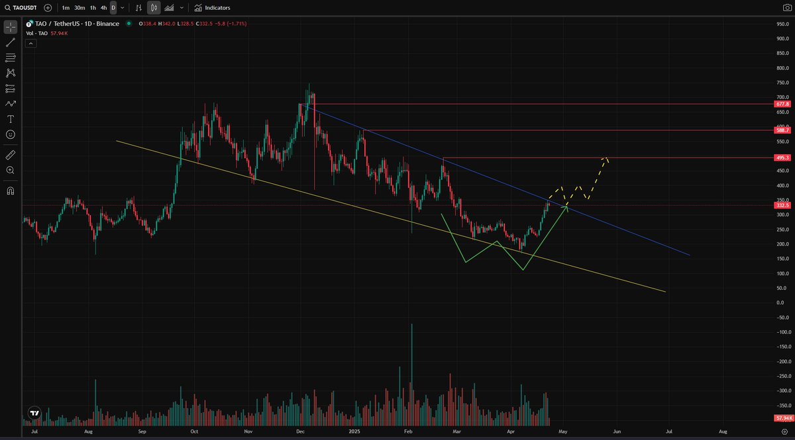The height and width of the screenshot is (440, 795).
Task: Click the May label on the time axis
Action: (563, 431)
